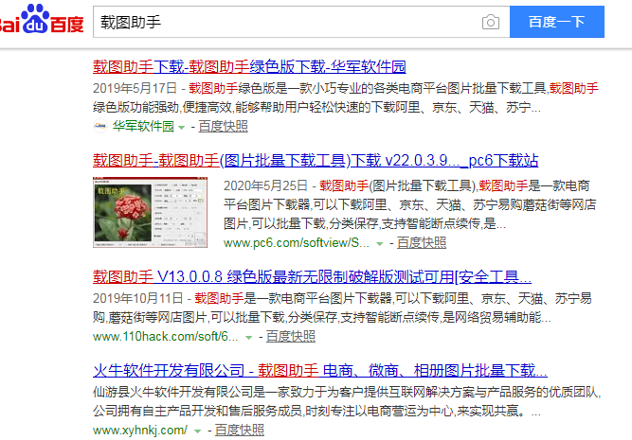Click the 华军软件园 site favicon

click(99, 127)
